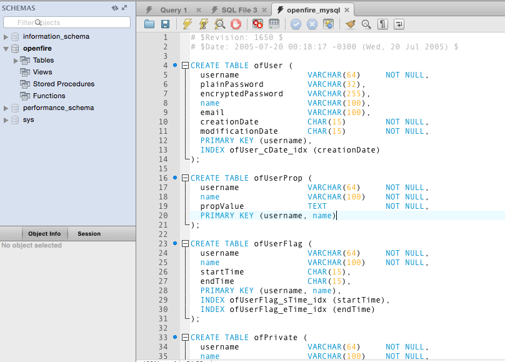Click 'ofUserFlag_sTime_idx' index name
This screenshot has height=362, width=505.
[278, 300]
